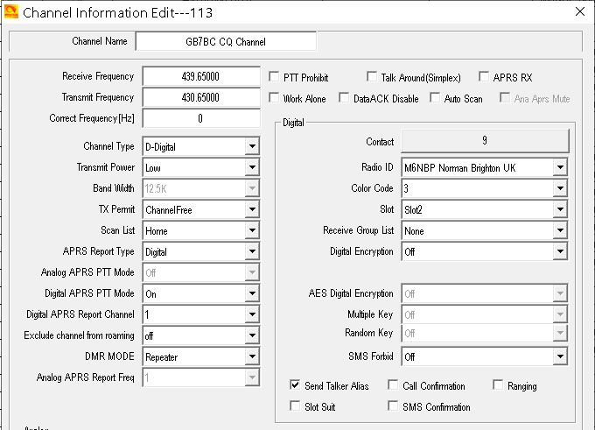Viewport: 595px width, 430px height.
Task: Enable the APRS RX checkbox
Action: (x=484, y=77)
